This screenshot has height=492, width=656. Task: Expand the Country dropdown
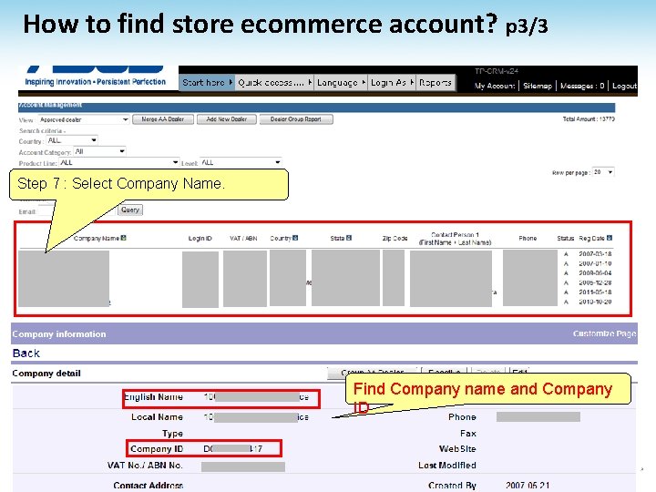click(72, 140)
